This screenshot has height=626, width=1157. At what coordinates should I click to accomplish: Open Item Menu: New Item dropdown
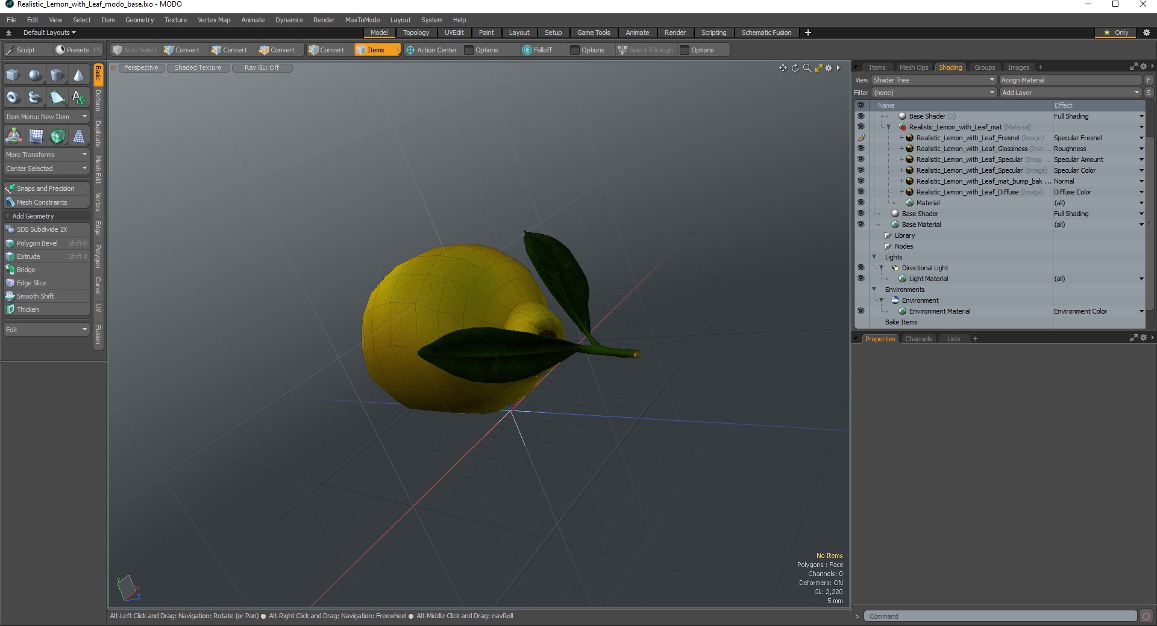(46, 117)
